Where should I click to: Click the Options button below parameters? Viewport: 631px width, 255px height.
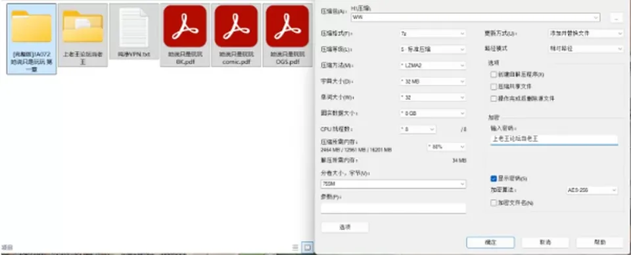[345, 227]
